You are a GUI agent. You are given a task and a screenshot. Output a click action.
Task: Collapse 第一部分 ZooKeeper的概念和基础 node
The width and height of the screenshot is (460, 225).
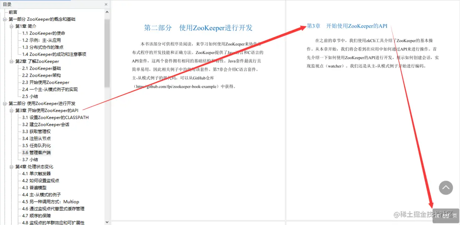[4, 19]
